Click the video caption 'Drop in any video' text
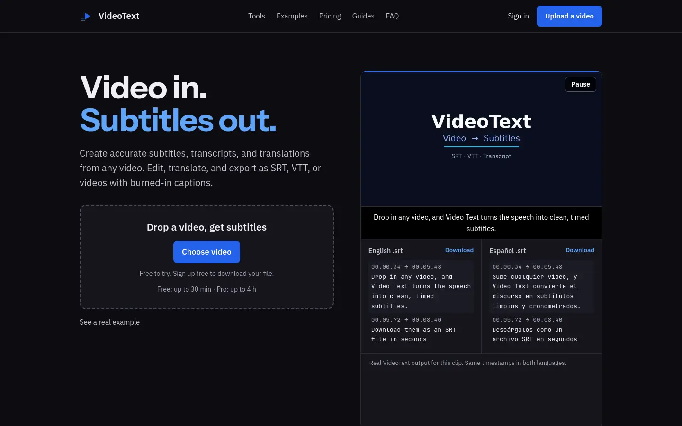Screen dimensions: 682x426 click(481, 222)
